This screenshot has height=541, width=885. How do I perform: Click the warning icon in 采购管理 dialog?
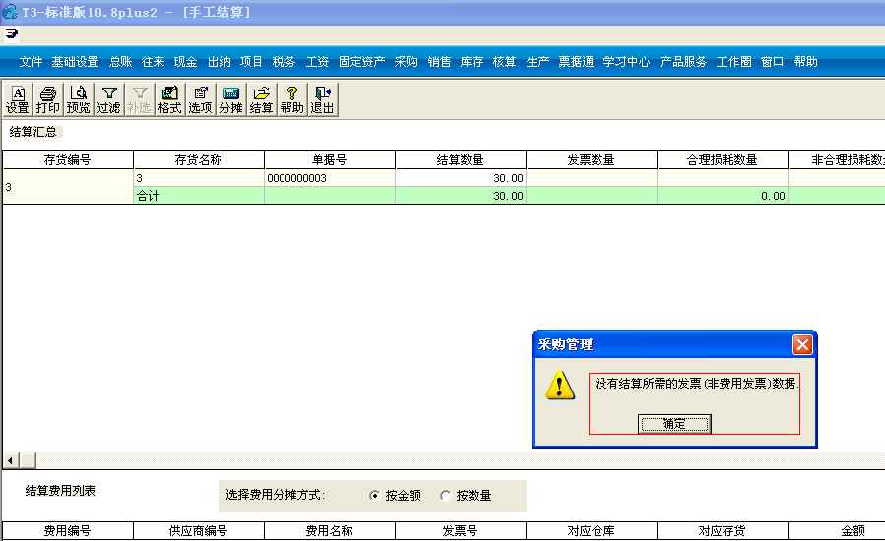pos(560,386)
